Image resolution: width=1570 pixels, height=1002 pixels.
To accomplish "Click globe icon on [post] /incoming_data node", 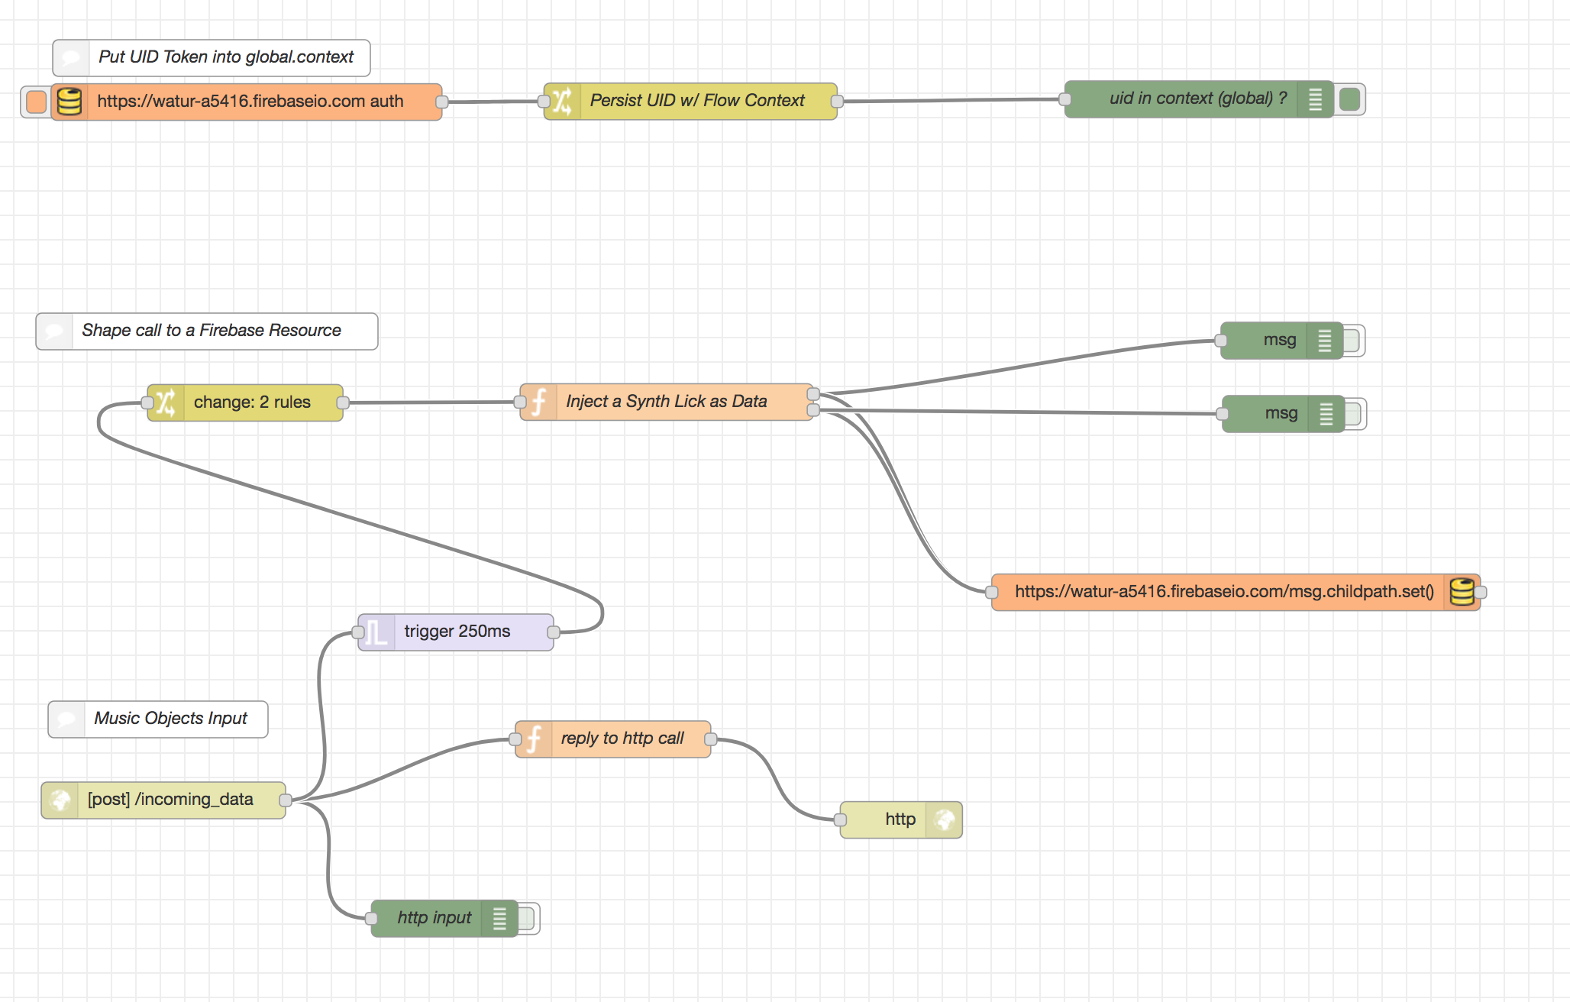I will (60, 800).
